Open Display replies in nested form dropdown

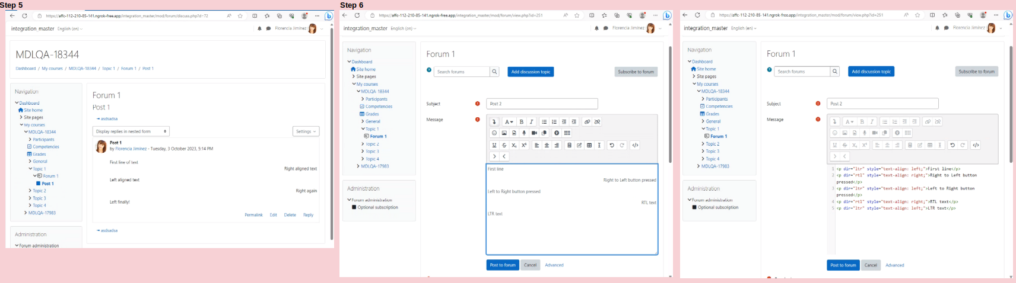[131, 131]
